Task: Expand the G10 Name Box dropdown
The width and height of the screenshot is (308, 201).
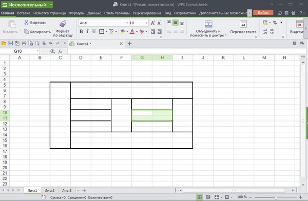Action: point(37,51)
